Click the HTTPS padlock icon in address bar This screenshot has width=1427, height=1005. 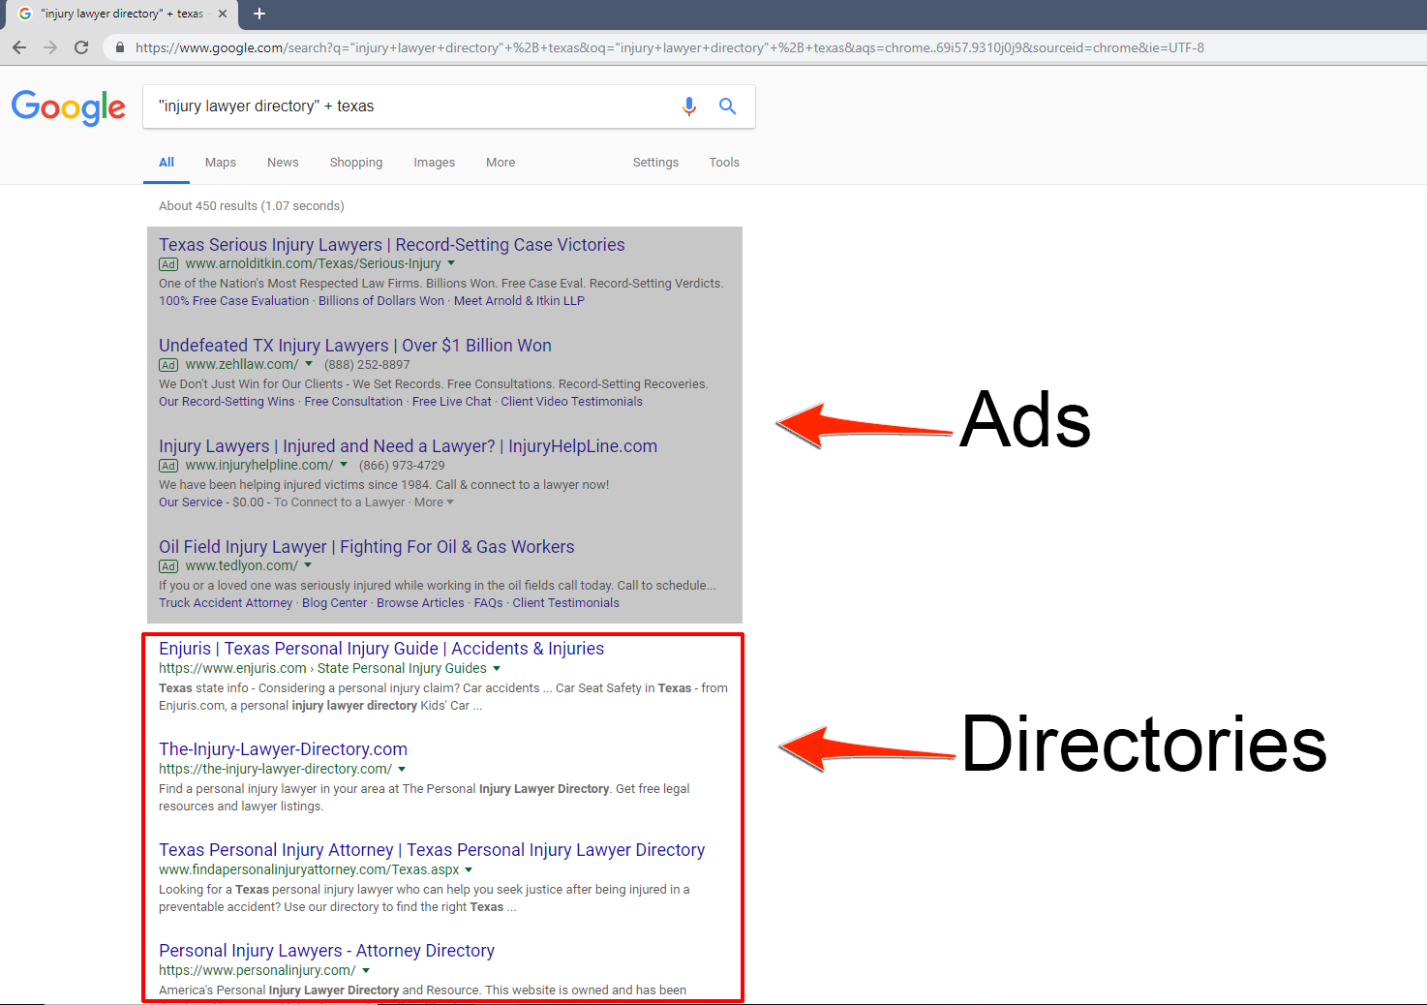pyautogui.click(x=118, y=47)
